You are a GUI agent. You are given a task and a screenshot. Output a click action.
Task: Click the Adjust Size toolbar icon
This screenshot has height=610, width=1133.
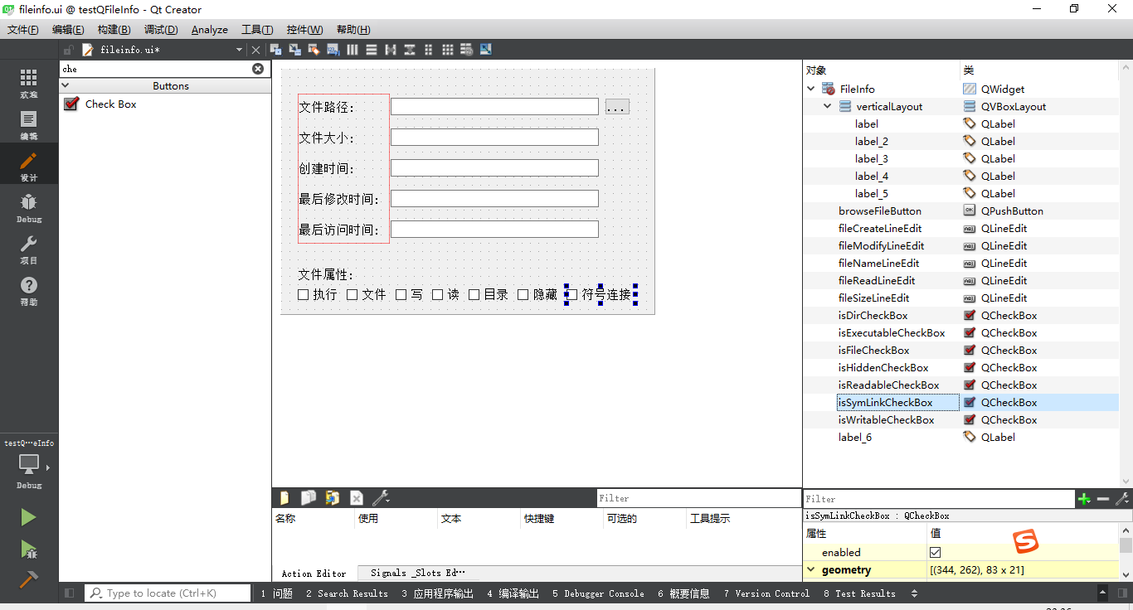pyautogui.click(x=485, y=49)
